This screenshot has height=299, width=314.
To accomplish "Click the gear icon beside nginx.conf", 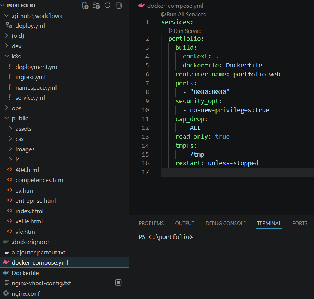I will point(6,293).
